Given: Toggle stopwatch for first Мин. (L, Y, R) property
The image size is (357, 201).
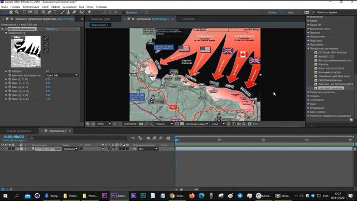Looking at the screenshot, I should click(9, 79).
